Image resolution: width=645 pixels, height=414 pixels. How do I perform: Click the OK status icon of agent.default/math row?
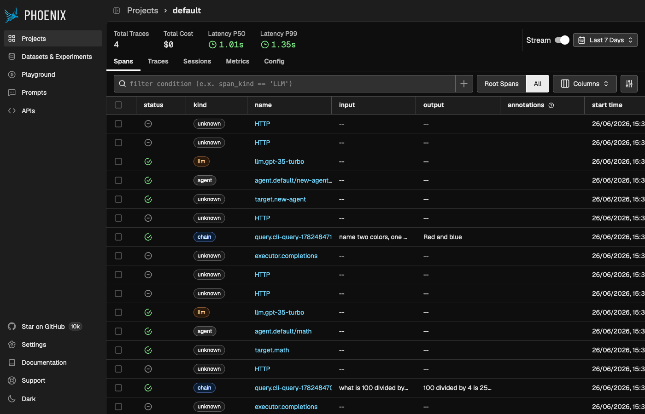[x=148, y=331]
